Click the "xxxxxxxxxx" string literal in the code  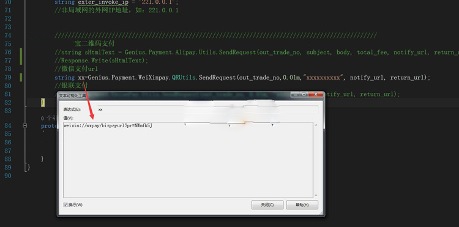(323, 78)
